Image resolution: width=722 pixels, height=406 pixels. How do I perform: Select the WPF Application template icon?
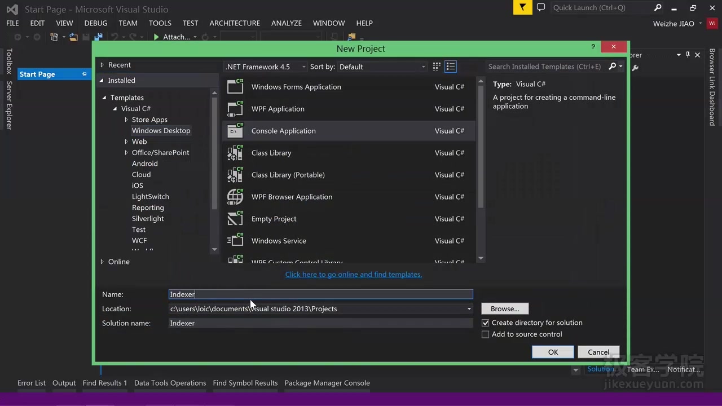click(x=235, y=108)
